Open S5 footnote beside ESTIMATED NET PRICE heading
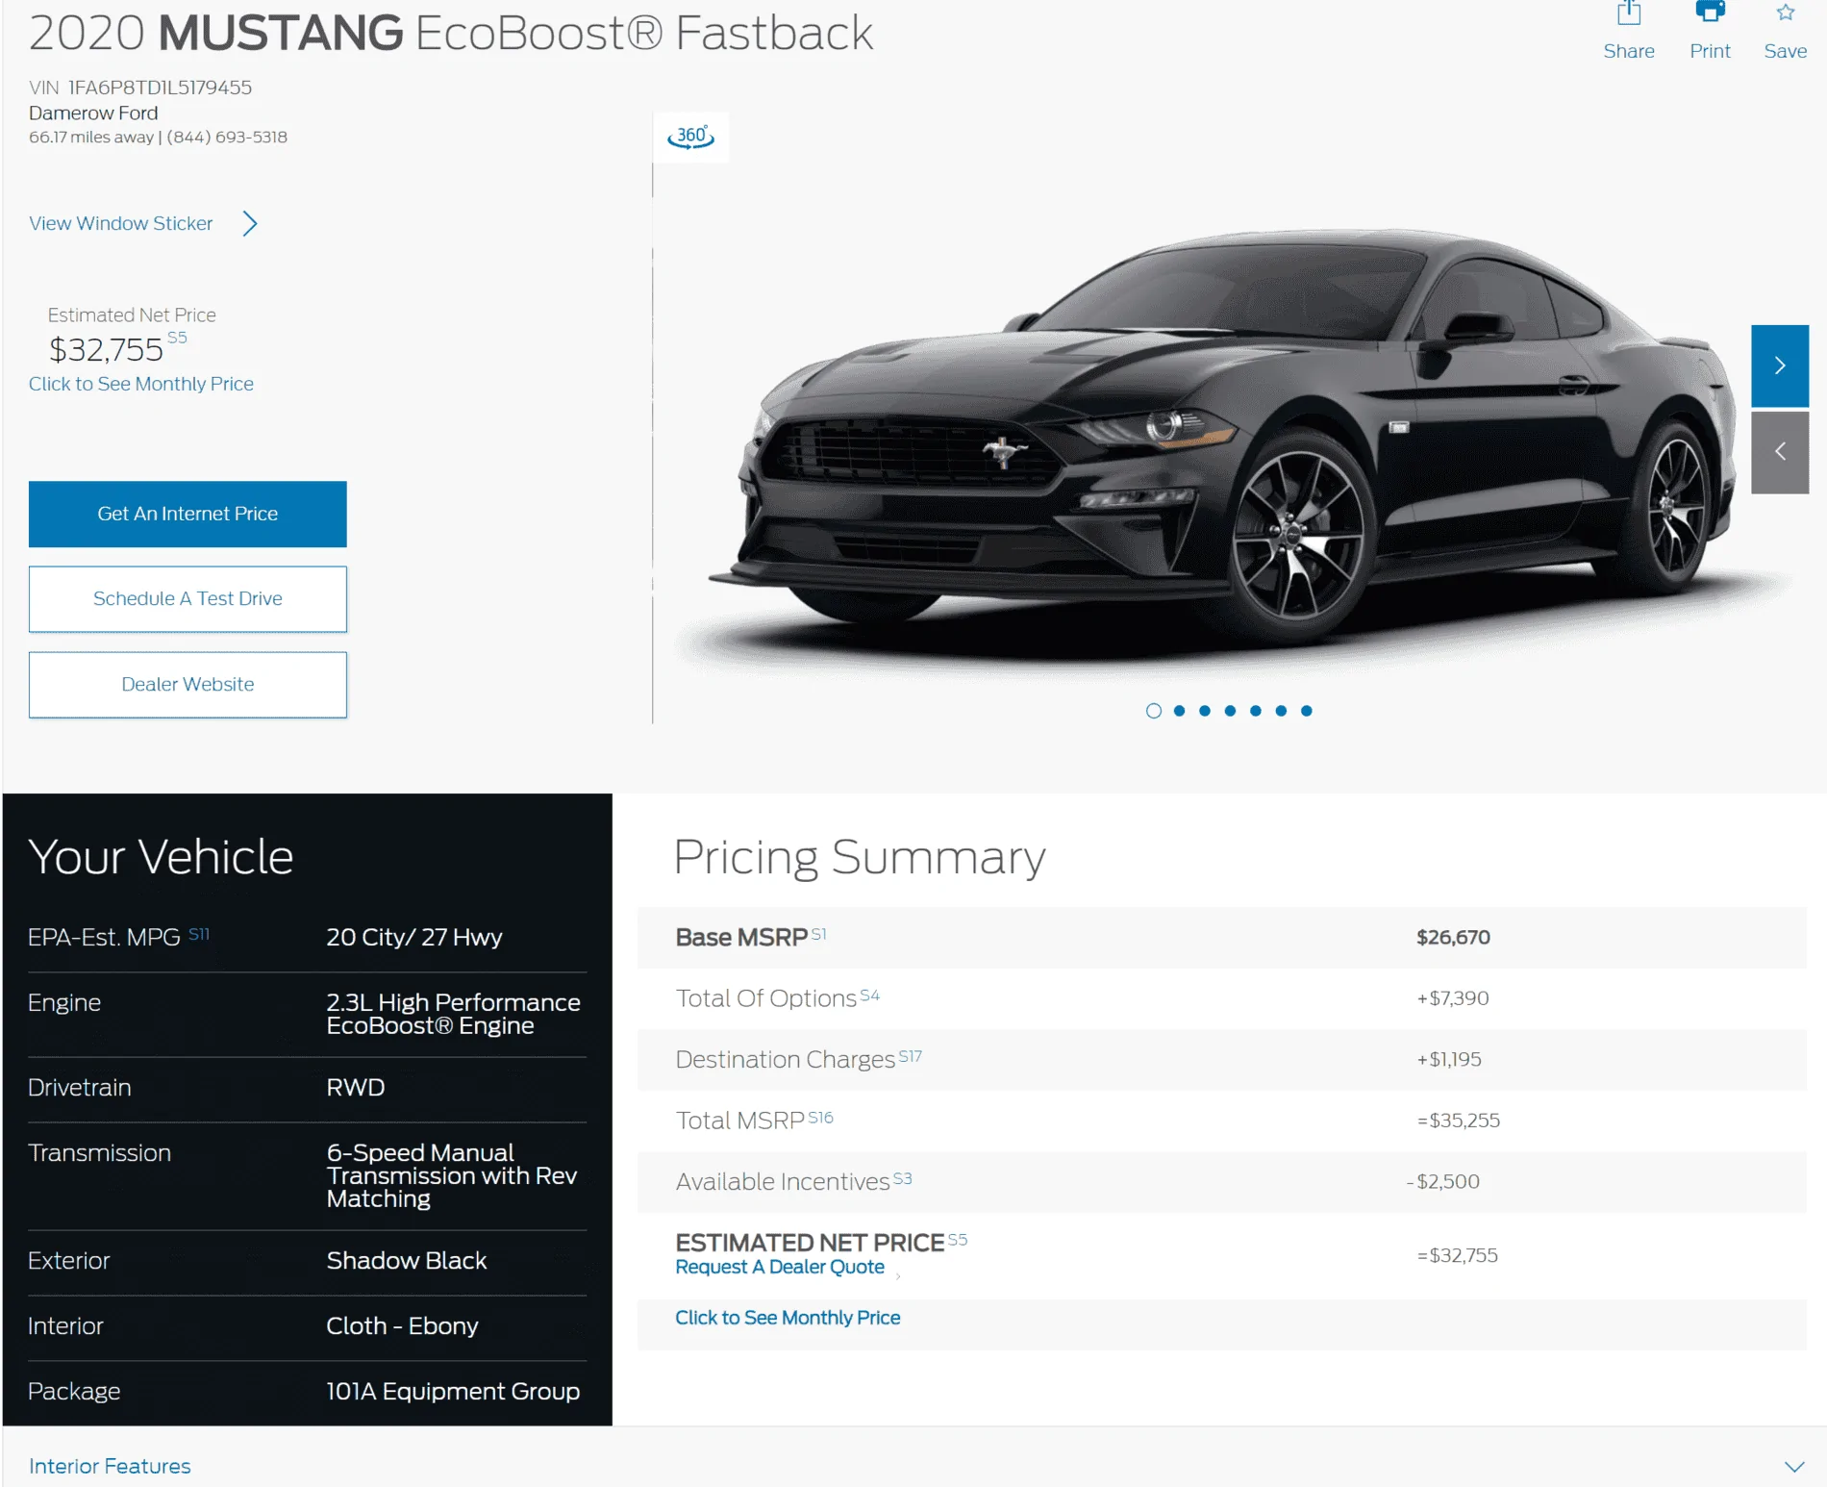The height and width of the screenshot is (1487, 1827). point(958,1239)
